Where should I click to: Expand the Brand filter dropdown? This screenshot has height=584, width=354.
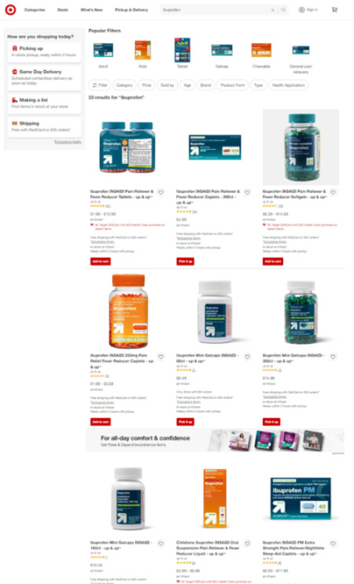pos(205,85)
